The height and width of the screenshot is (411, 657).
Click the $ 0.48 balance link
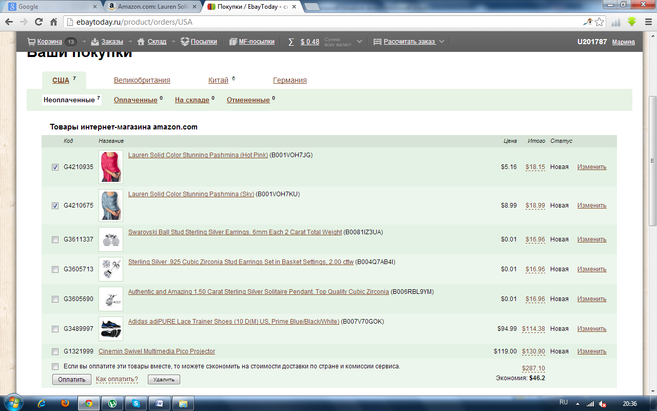click(310, 42)
